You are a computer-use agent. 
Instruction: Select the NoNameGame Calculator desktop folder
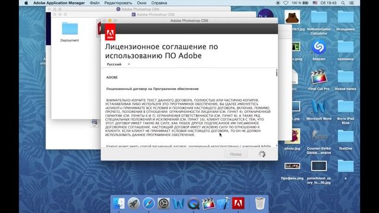coord(319,22)
